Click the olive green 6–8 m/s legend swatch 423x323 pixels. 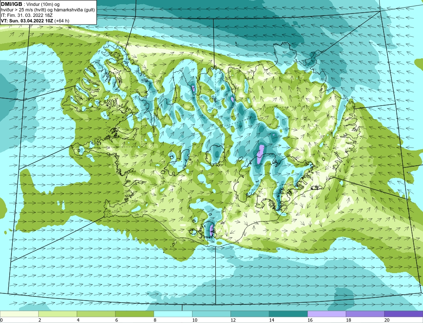click(x=135, y=314)
